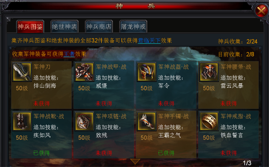
Task: Open the 神兵商店 tab
Action: (99, 26)
